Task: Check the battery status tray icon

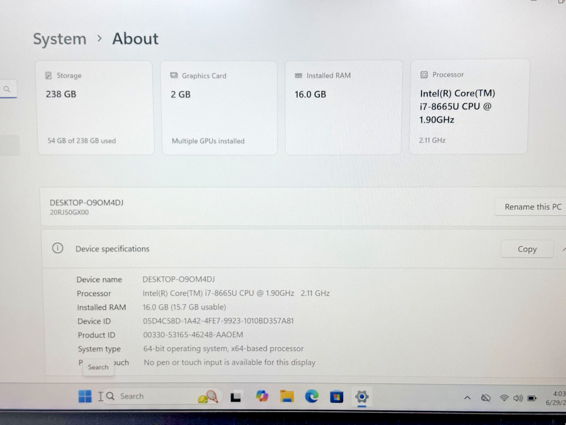Action: 532,398
